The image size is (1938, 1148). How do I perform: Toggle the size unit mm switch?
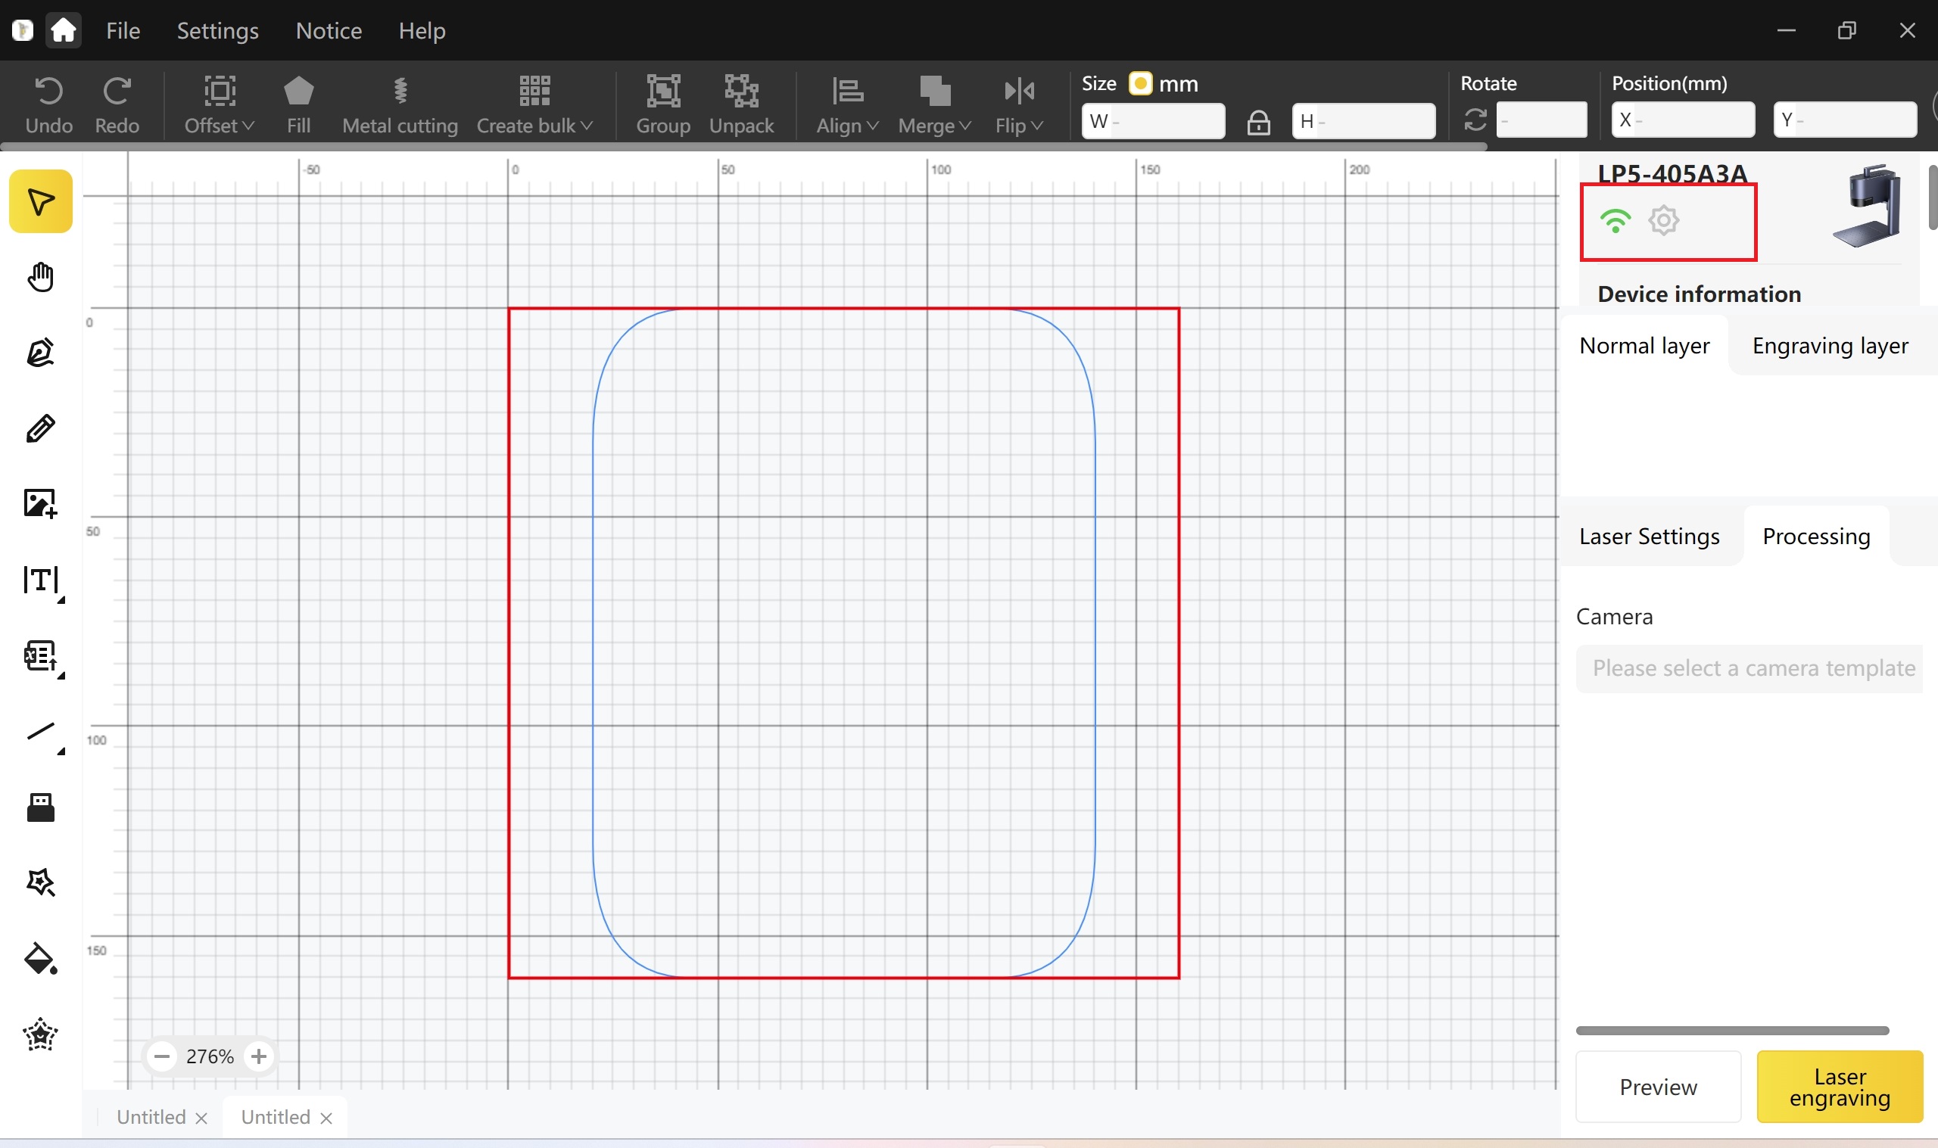click(x=1139, y=83)
